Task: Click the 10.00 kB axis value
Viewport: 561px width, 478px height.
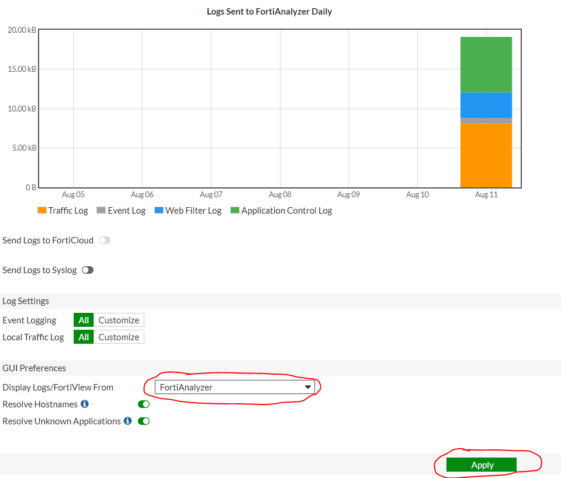Action: click(22, 109)
